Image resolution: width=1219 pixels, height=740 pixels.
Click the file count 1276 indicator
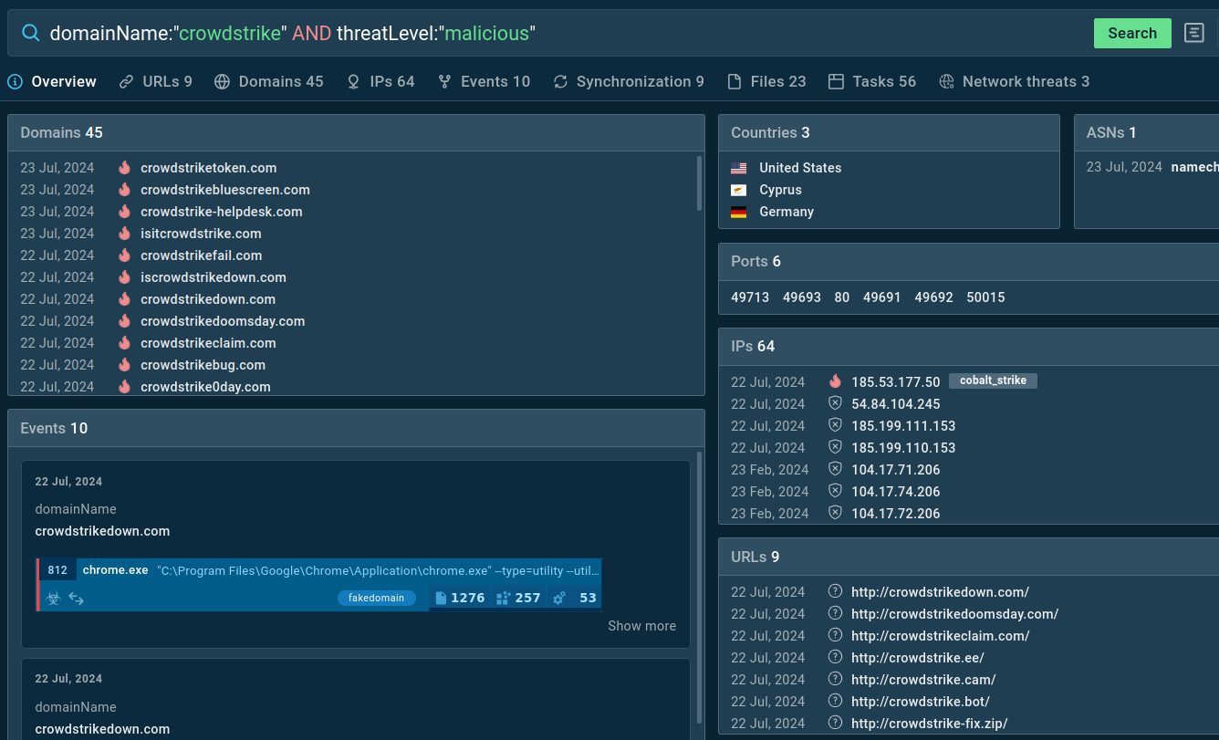click(x=460, y=599)
